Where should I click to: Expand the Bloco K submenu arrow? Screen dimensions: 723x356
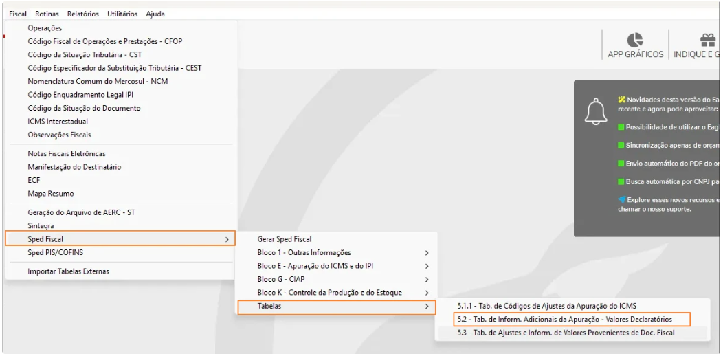click(x=427, y=293)
